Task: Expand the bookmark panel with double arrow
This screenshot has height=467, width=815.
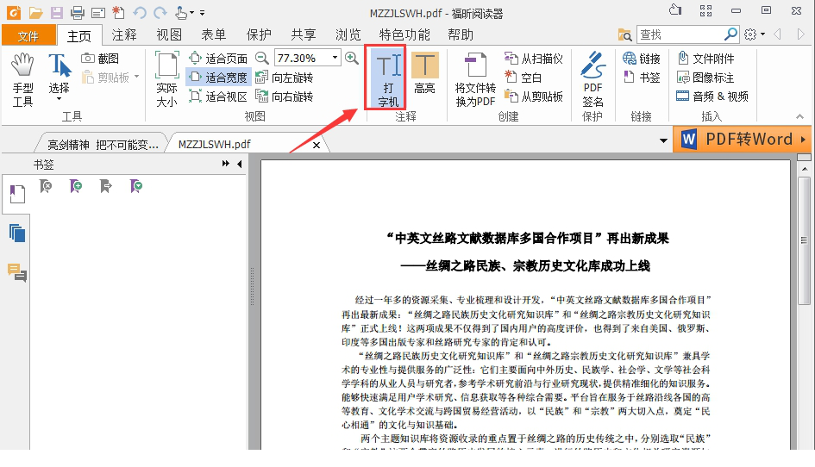Action: 226,164
